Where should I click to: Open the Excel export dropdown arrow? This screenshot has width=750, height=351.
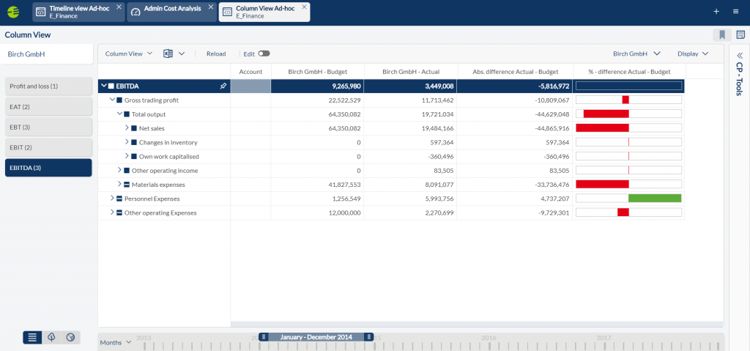point(182,53)
